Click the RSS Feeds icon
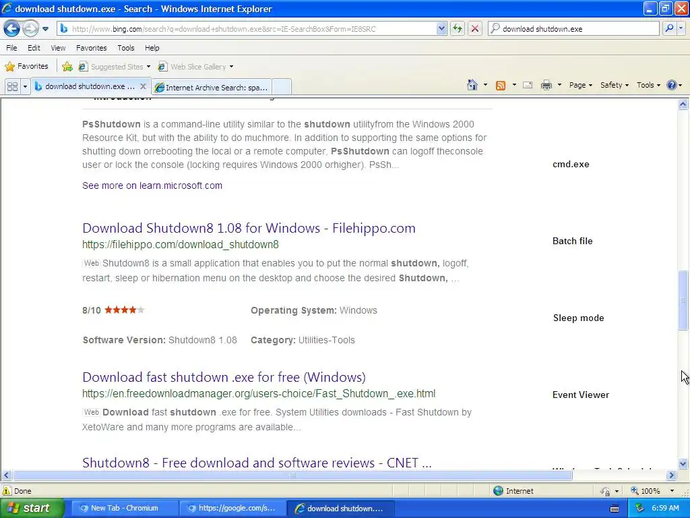690x518 pixels. [x=501, y=86]
